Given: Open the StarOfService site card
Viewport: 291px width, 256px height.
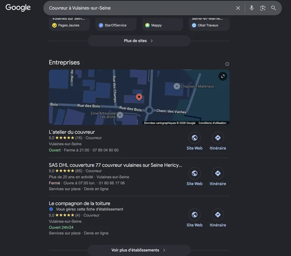Looking at the screenshot, I should point(116,24).
